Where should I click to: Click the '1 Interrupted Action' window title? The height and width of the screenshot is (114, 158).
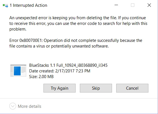tap(28, 5)
